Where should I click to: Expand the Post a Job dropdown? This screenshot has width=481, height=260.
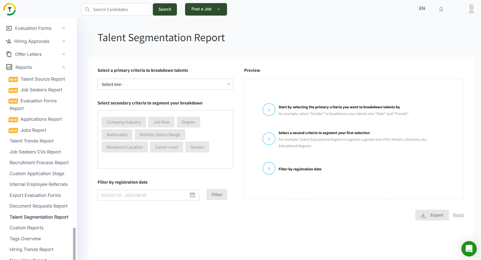click(x=219, y=9)
